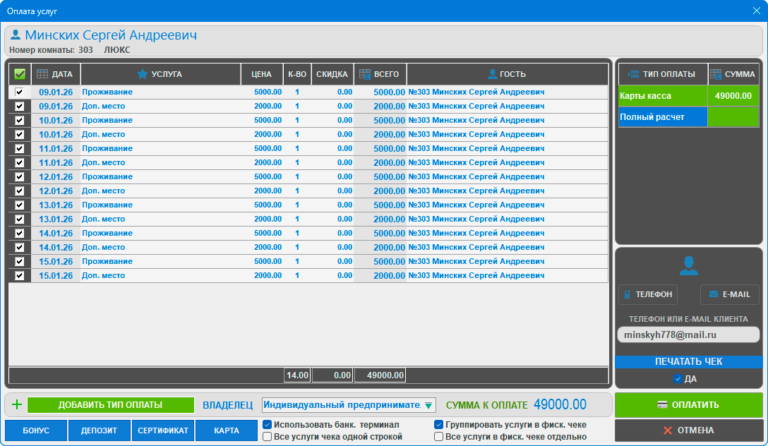This screenshot has height=446, width=768.
Task: Select the Карты касса payment row
Action: click(689, 96)
